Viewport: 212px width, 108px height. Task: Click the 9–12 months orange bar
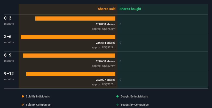pyautogui.click(x=71, y=74)
